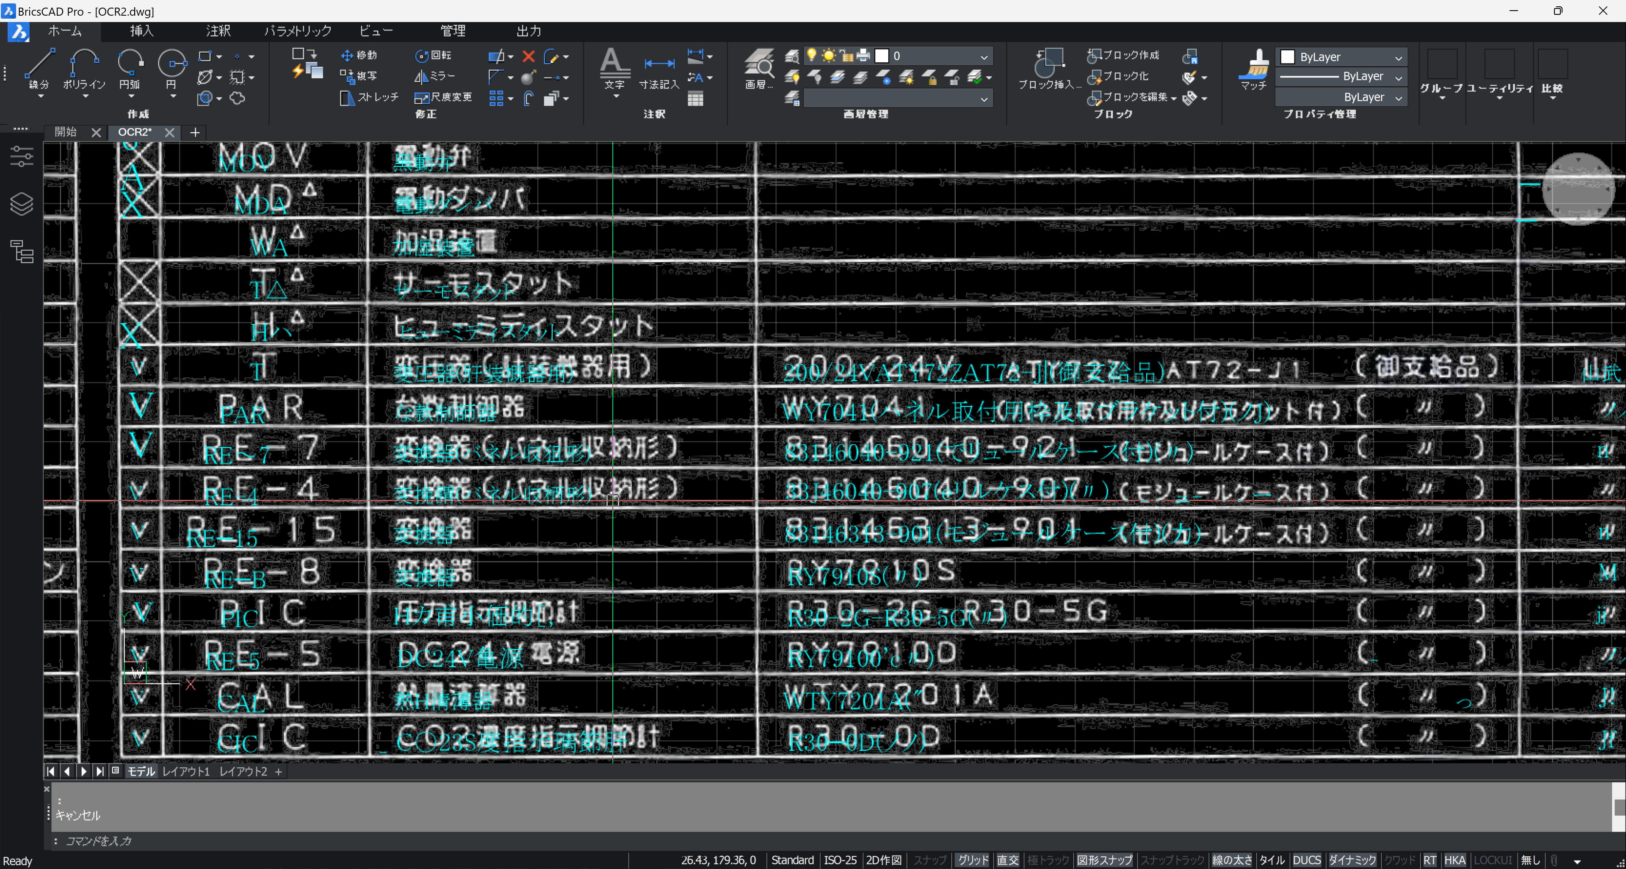Switch to the 注釈 ribbon tab
This screenshot has width=1626, height=869.
click(x=218, y=31)
